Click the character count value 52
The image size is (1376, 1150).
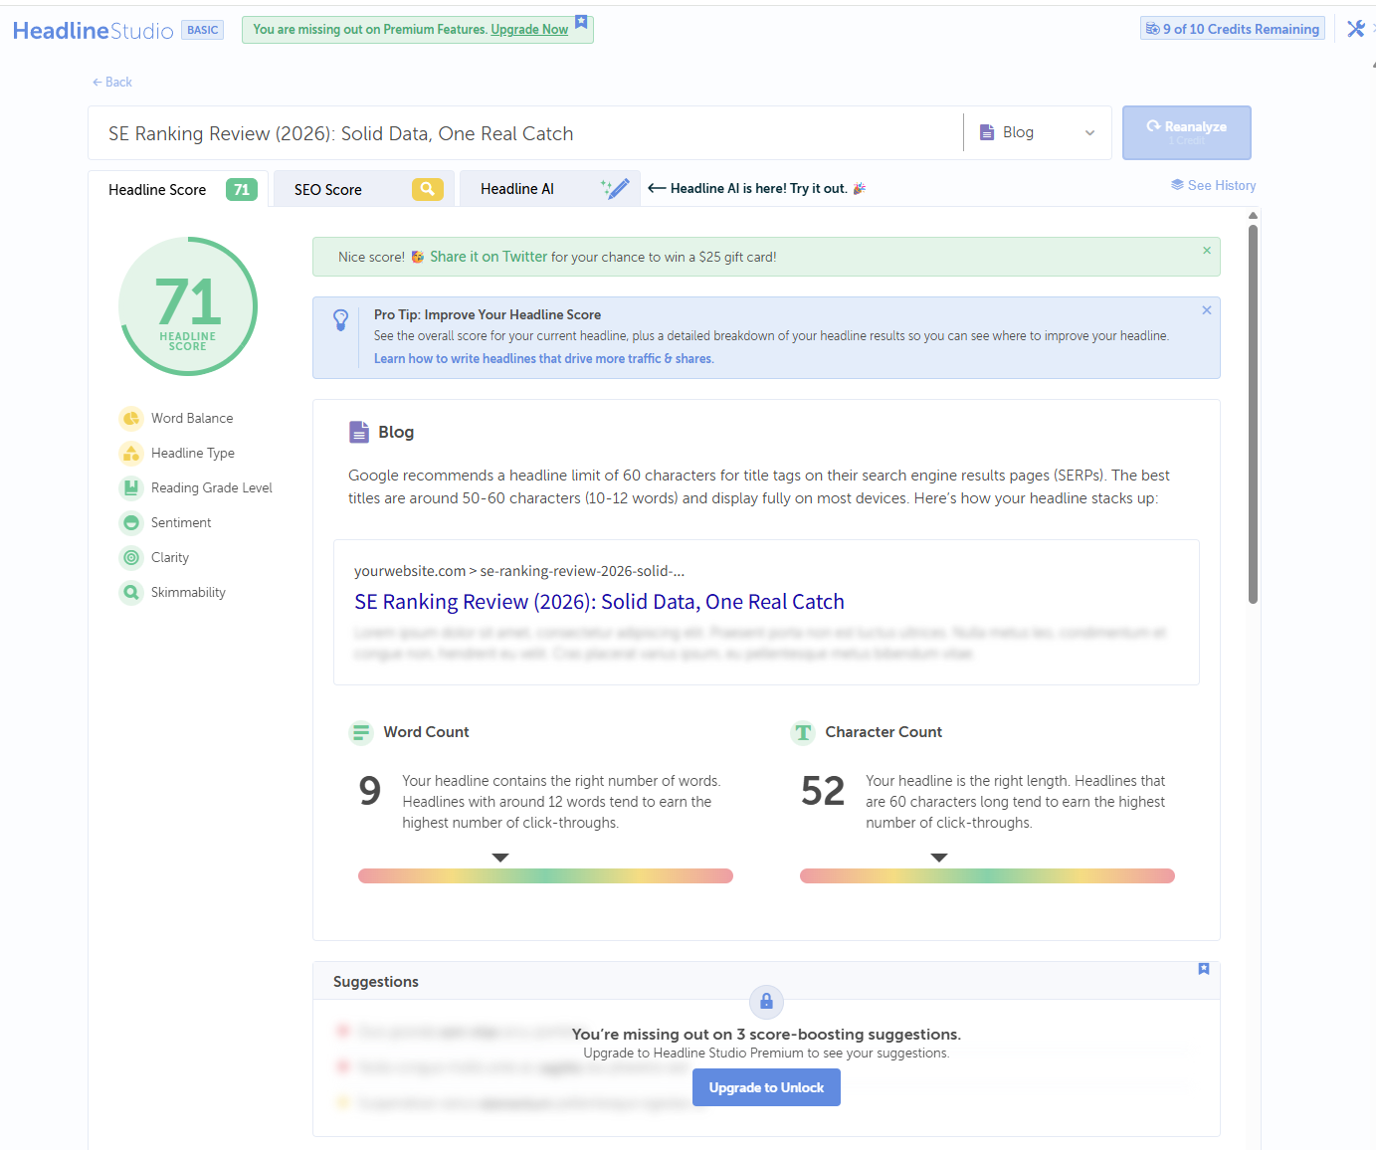pyautogui.click(x=823, y=792)
